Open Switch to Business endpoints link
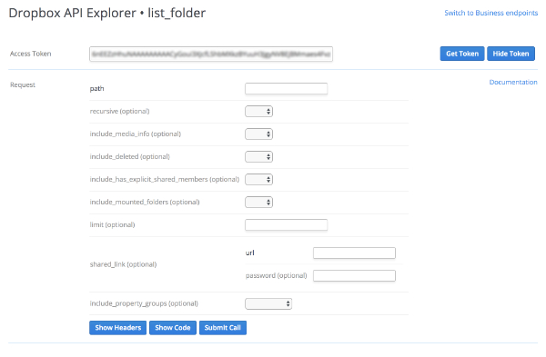 [491, 13]
